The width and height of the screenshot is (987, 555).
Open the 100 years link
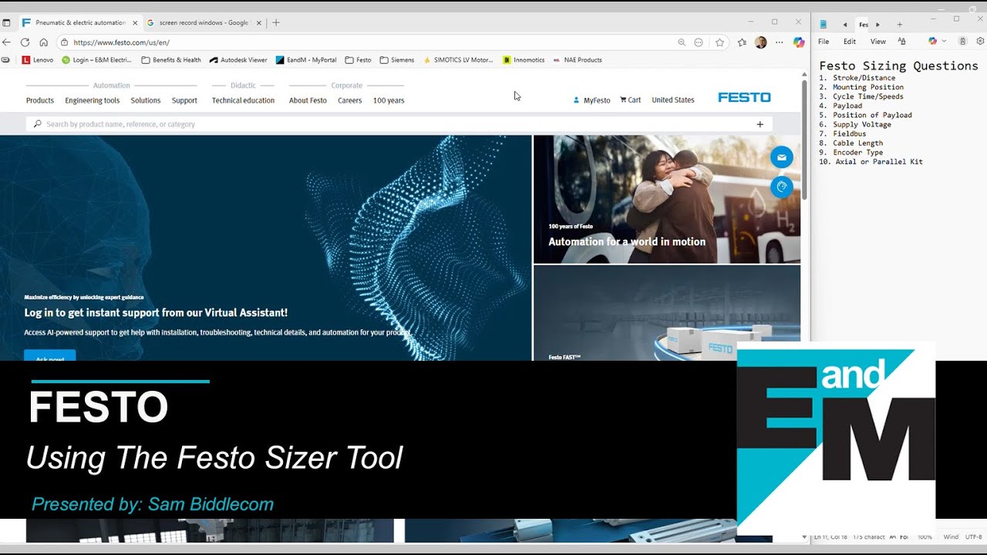pyautogui.click(x=389, y=100)
